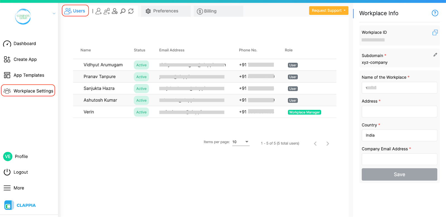
Task: Click the xyz-company subdomain value
Action: 375,62
